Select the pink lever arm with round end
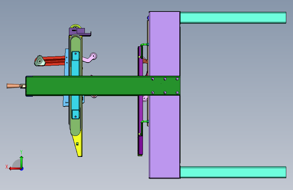 [90, 58]
